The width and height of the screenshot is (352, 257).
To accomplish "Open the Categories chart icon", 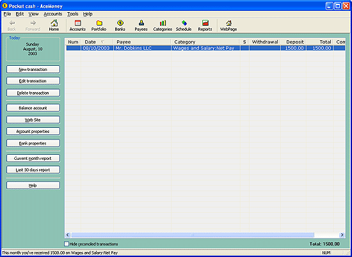I will [x=163, y=23].
